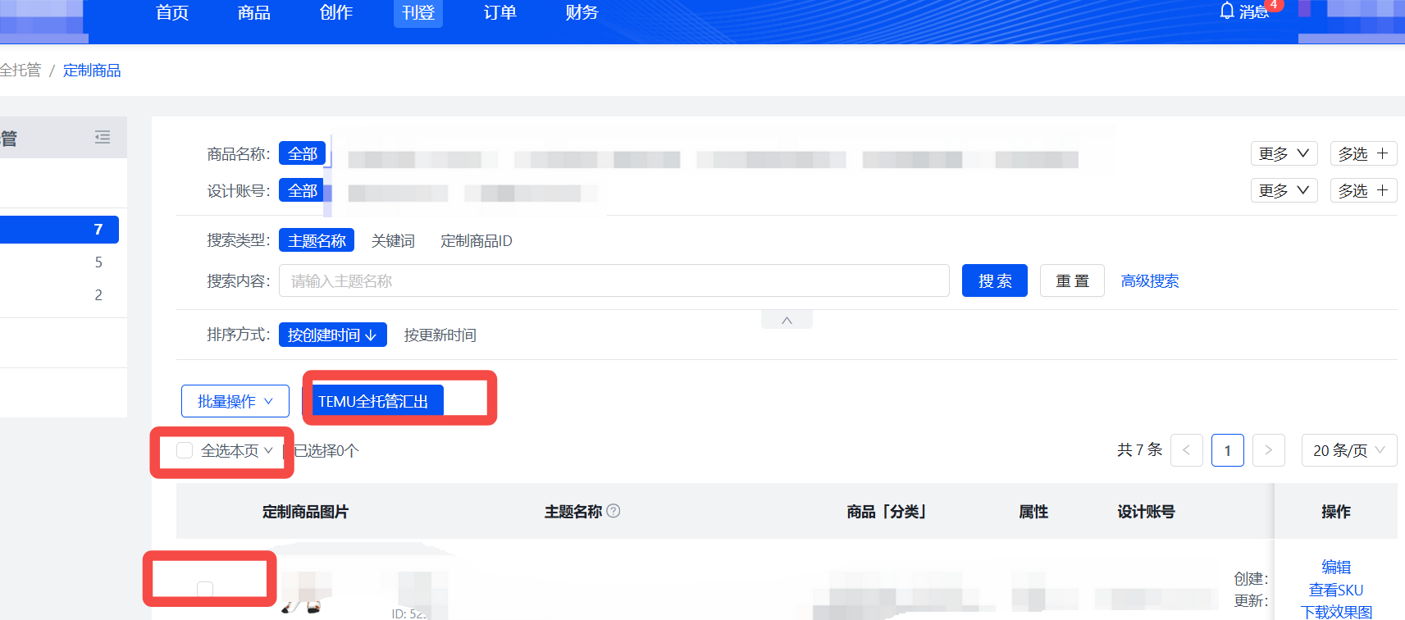Check the 全选本页 checkbox
This screenshot has width=1405, height=620.
coord(185,450)
